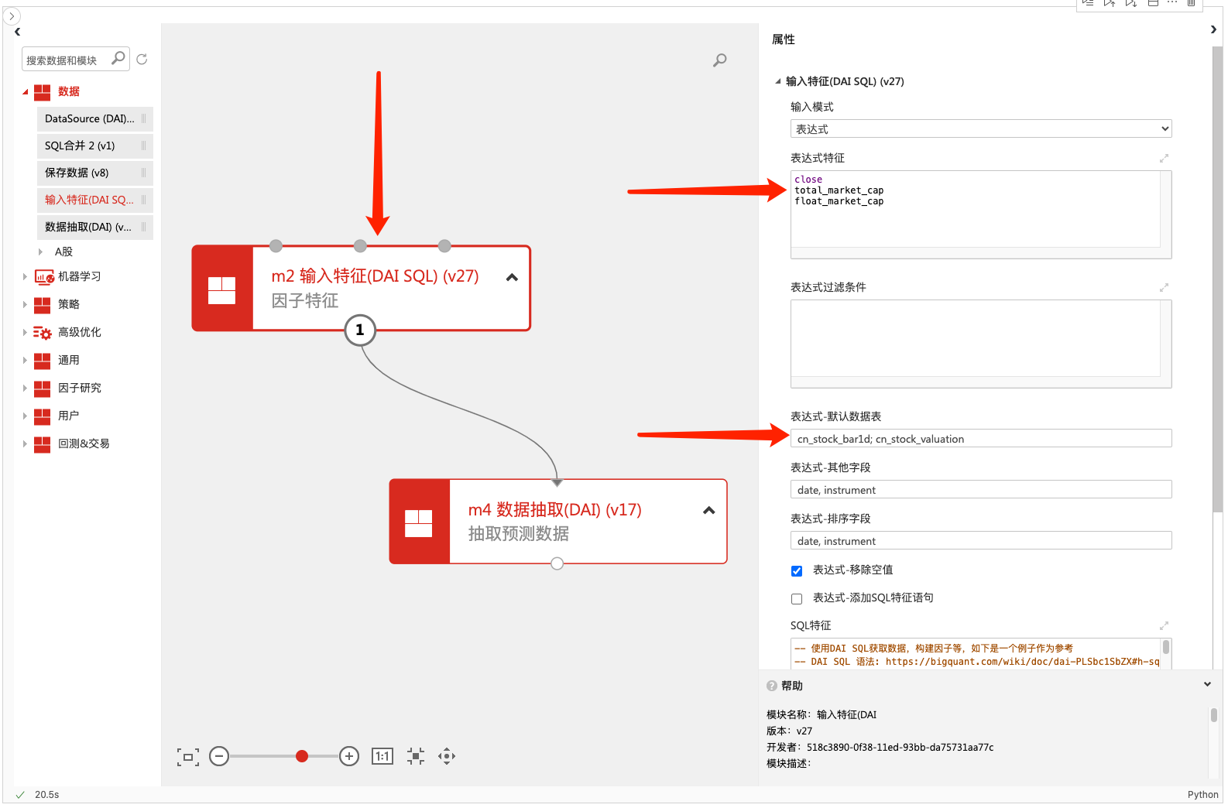
Task: Open the 输入模式 dropdown
Action: coord(980,129)
